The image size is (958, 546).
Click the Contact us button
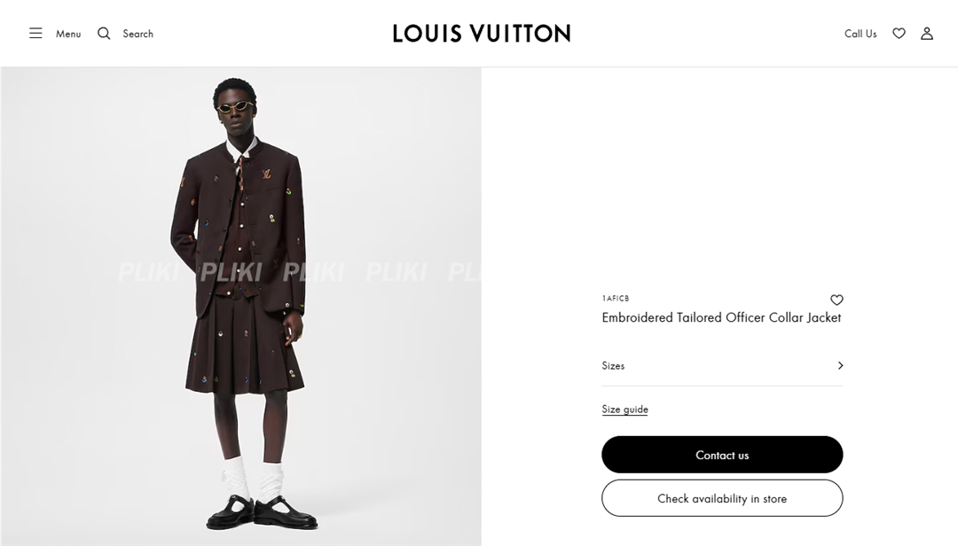pos(722,455)
